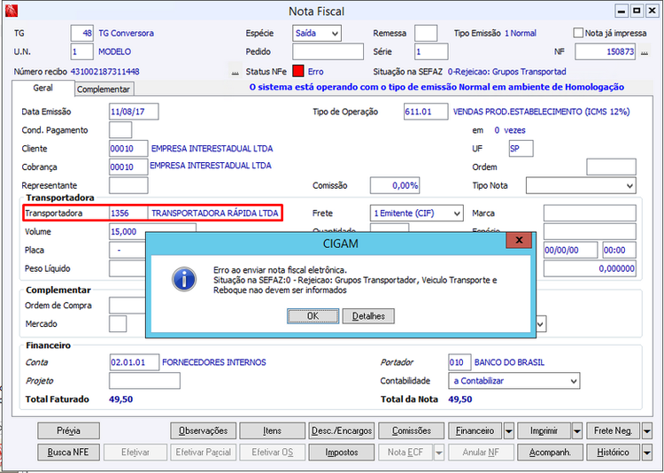Viewport: 664px width, 473px height.
Task: Click the Desc./Encargos button
Action: tap(342, 431)
